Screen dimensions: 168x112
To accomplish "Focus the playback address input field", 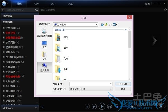I will point(101,10).
